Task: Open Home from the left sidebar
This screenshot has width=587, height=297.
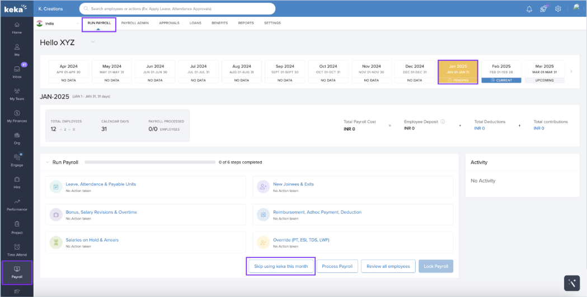Action: click(17, 28)
